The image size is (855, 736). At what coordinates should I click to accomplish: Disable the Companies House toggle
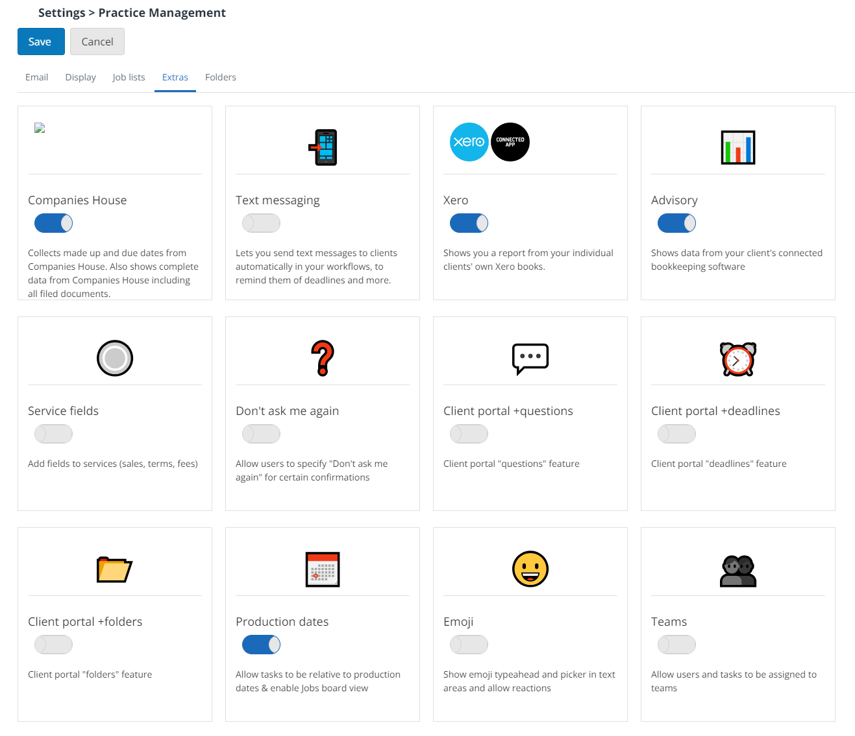coord(53,223)
